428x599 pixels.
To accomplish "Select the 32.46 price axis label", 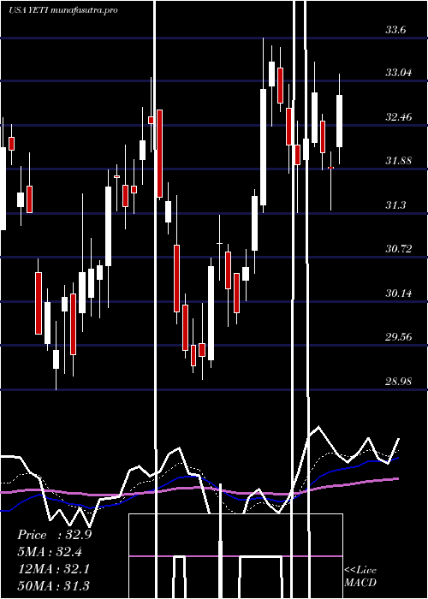I will pos(399,117).
